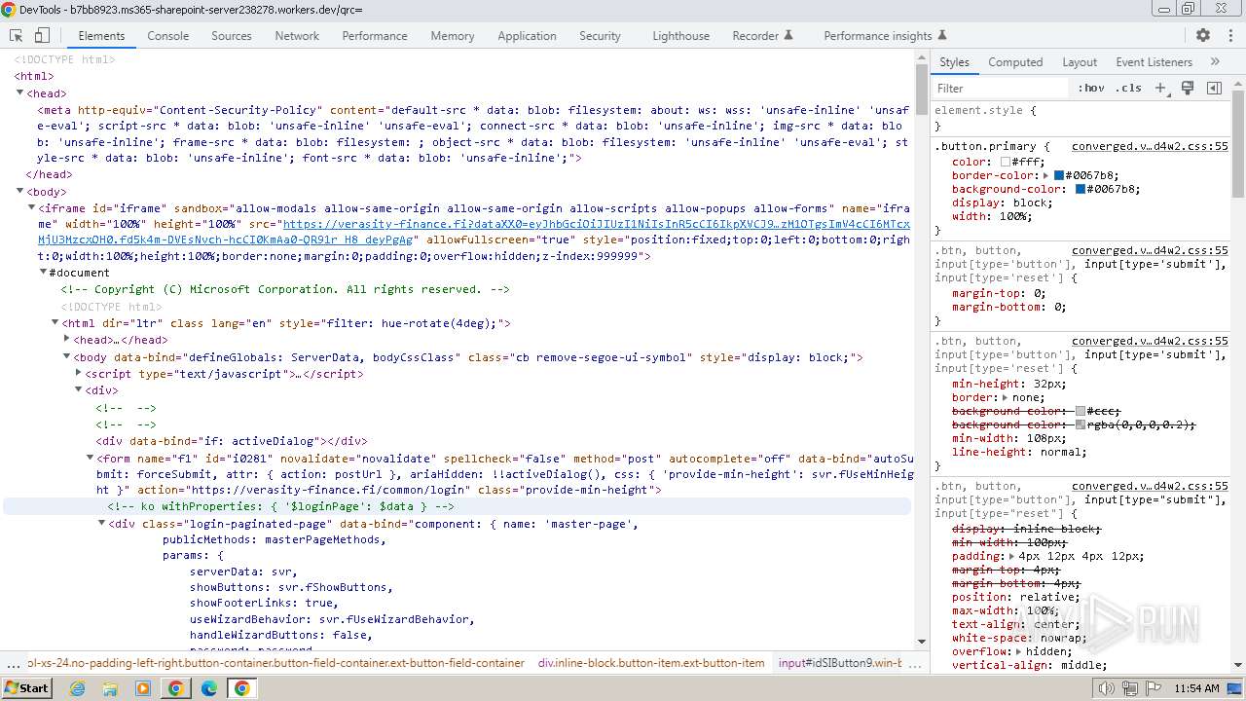Image resolution: width=1246 pixels, height=701 pixels.
Task: Open the Sources tab
Action: click(x=232, y=35)
